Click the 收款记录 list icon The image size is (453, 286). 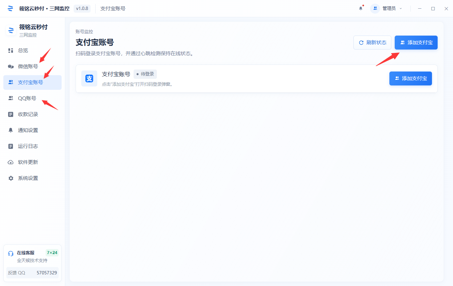tap(11, 114)
